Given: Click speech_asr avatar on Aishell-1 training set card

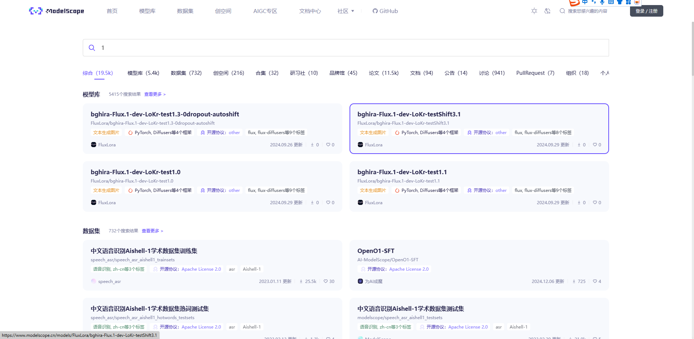Looking at the screenshot, I should tap(94, 281).
